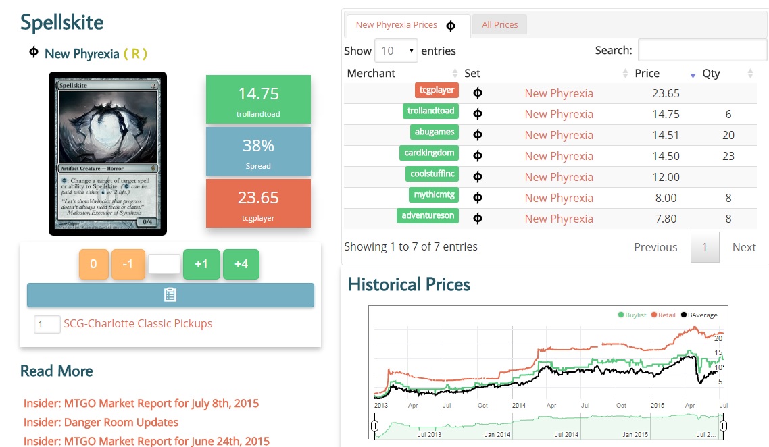The height and width of the screenshot is (447, 769).
Task: Toggle the Retail legend series
Action: click(663, 315)
